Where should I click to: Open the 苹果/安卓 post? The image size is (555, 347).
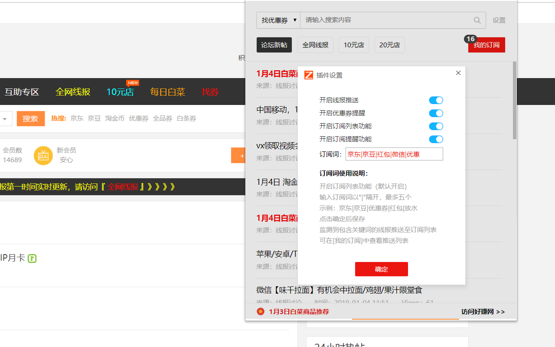pyautogui.click(x=277, y=254)
